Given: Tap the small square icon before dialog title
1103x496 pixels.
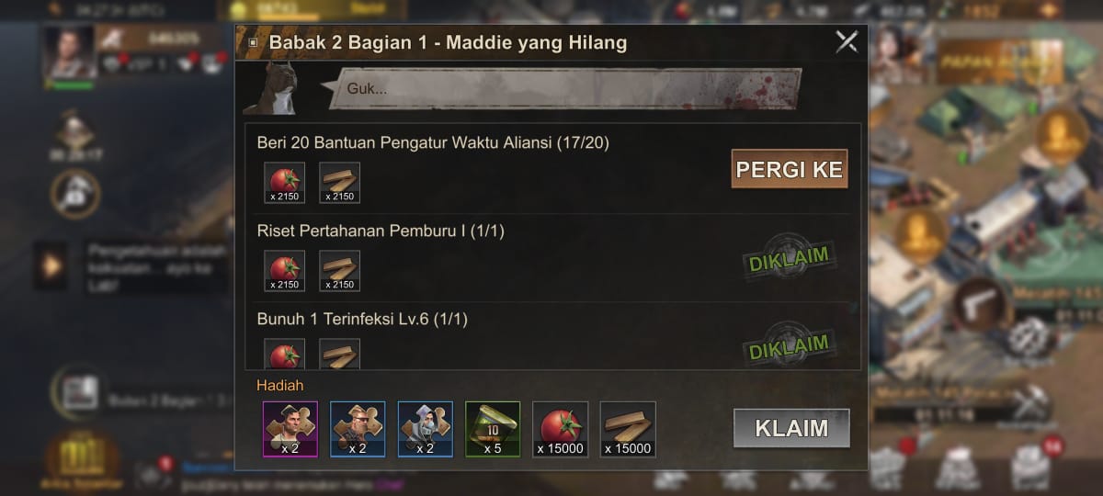Looking at the screenshot, I should coord(253,42).
